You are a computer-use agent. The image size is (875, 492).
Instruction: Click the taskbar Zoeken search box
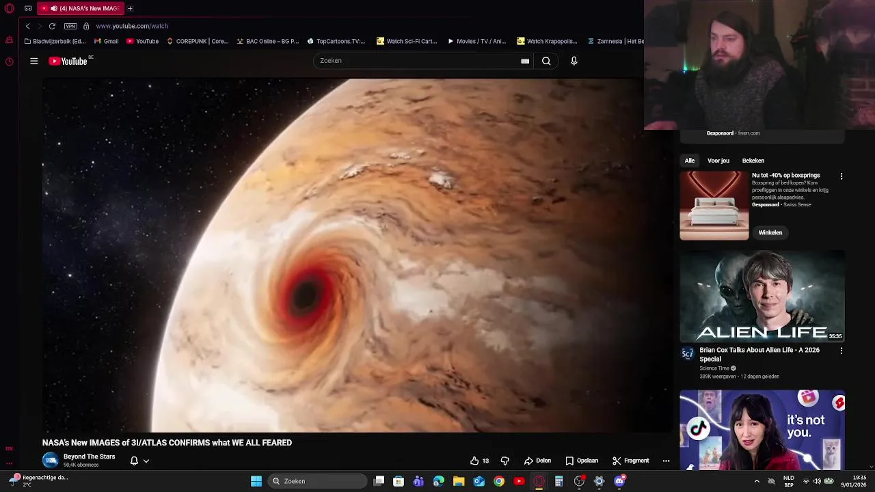(317, 481)
